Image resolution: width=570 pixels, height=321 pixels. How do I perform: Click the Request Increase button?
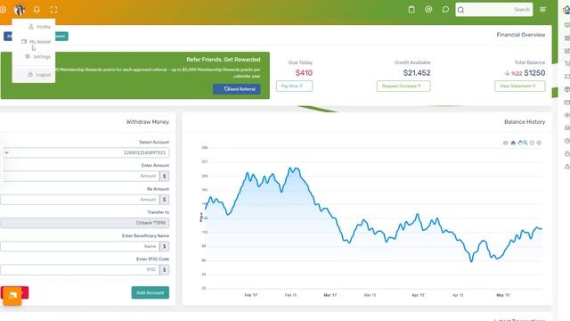403,86
